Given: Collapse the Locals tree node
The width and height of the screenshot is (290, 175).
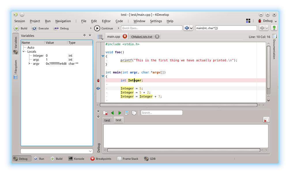Looking at the screenshot, I should (x=24, y=52).
